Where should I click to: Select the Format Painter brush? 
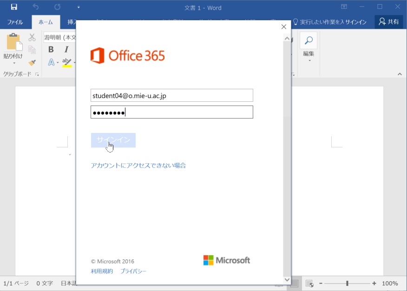click(x=32, y=62)
